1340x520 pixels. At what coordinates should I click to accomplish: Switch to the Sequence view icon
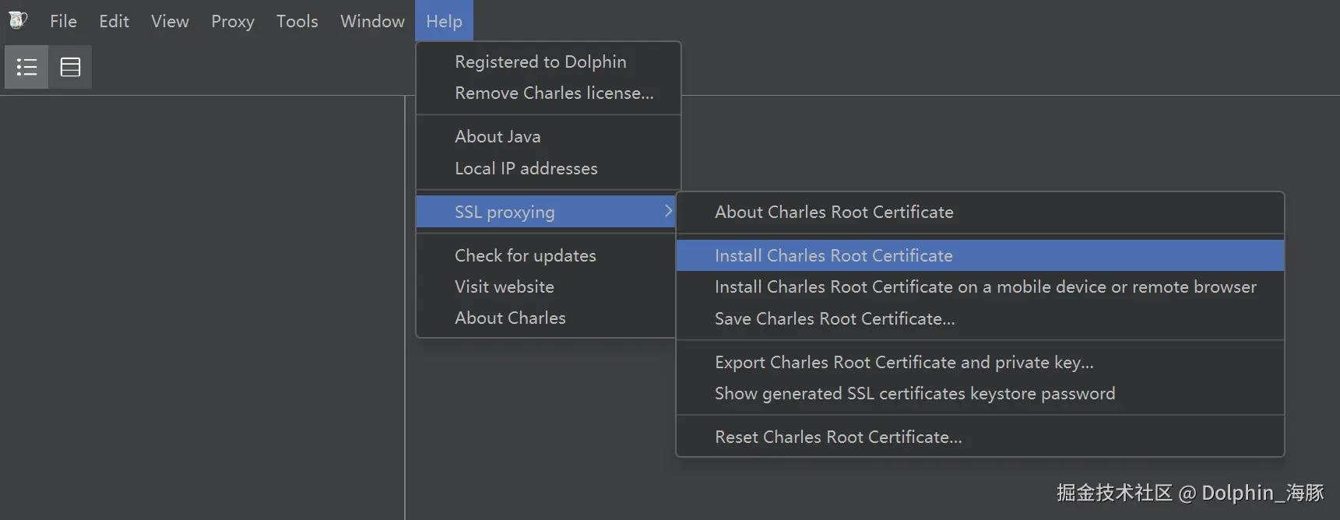[x=70, y=67]
